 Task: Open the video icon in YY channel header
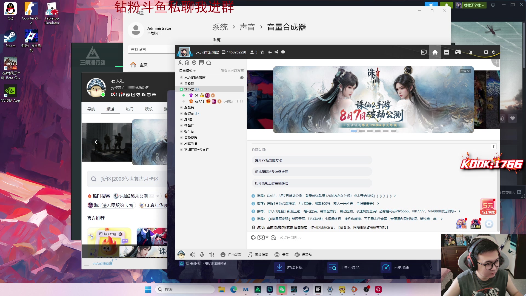424,52
